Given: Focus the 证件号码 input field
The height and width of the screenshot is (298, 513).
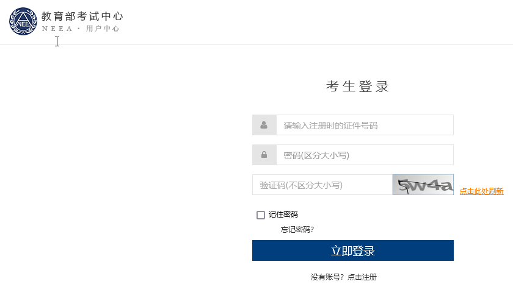Looking at the screenshot, I should coord(364,125).
